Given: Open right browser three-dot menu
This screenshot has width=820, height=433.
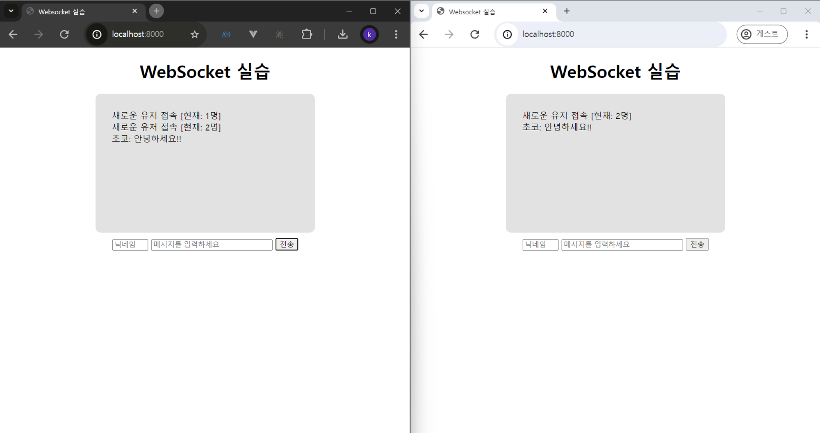Looking at the screenshot, I should [806, 34].
